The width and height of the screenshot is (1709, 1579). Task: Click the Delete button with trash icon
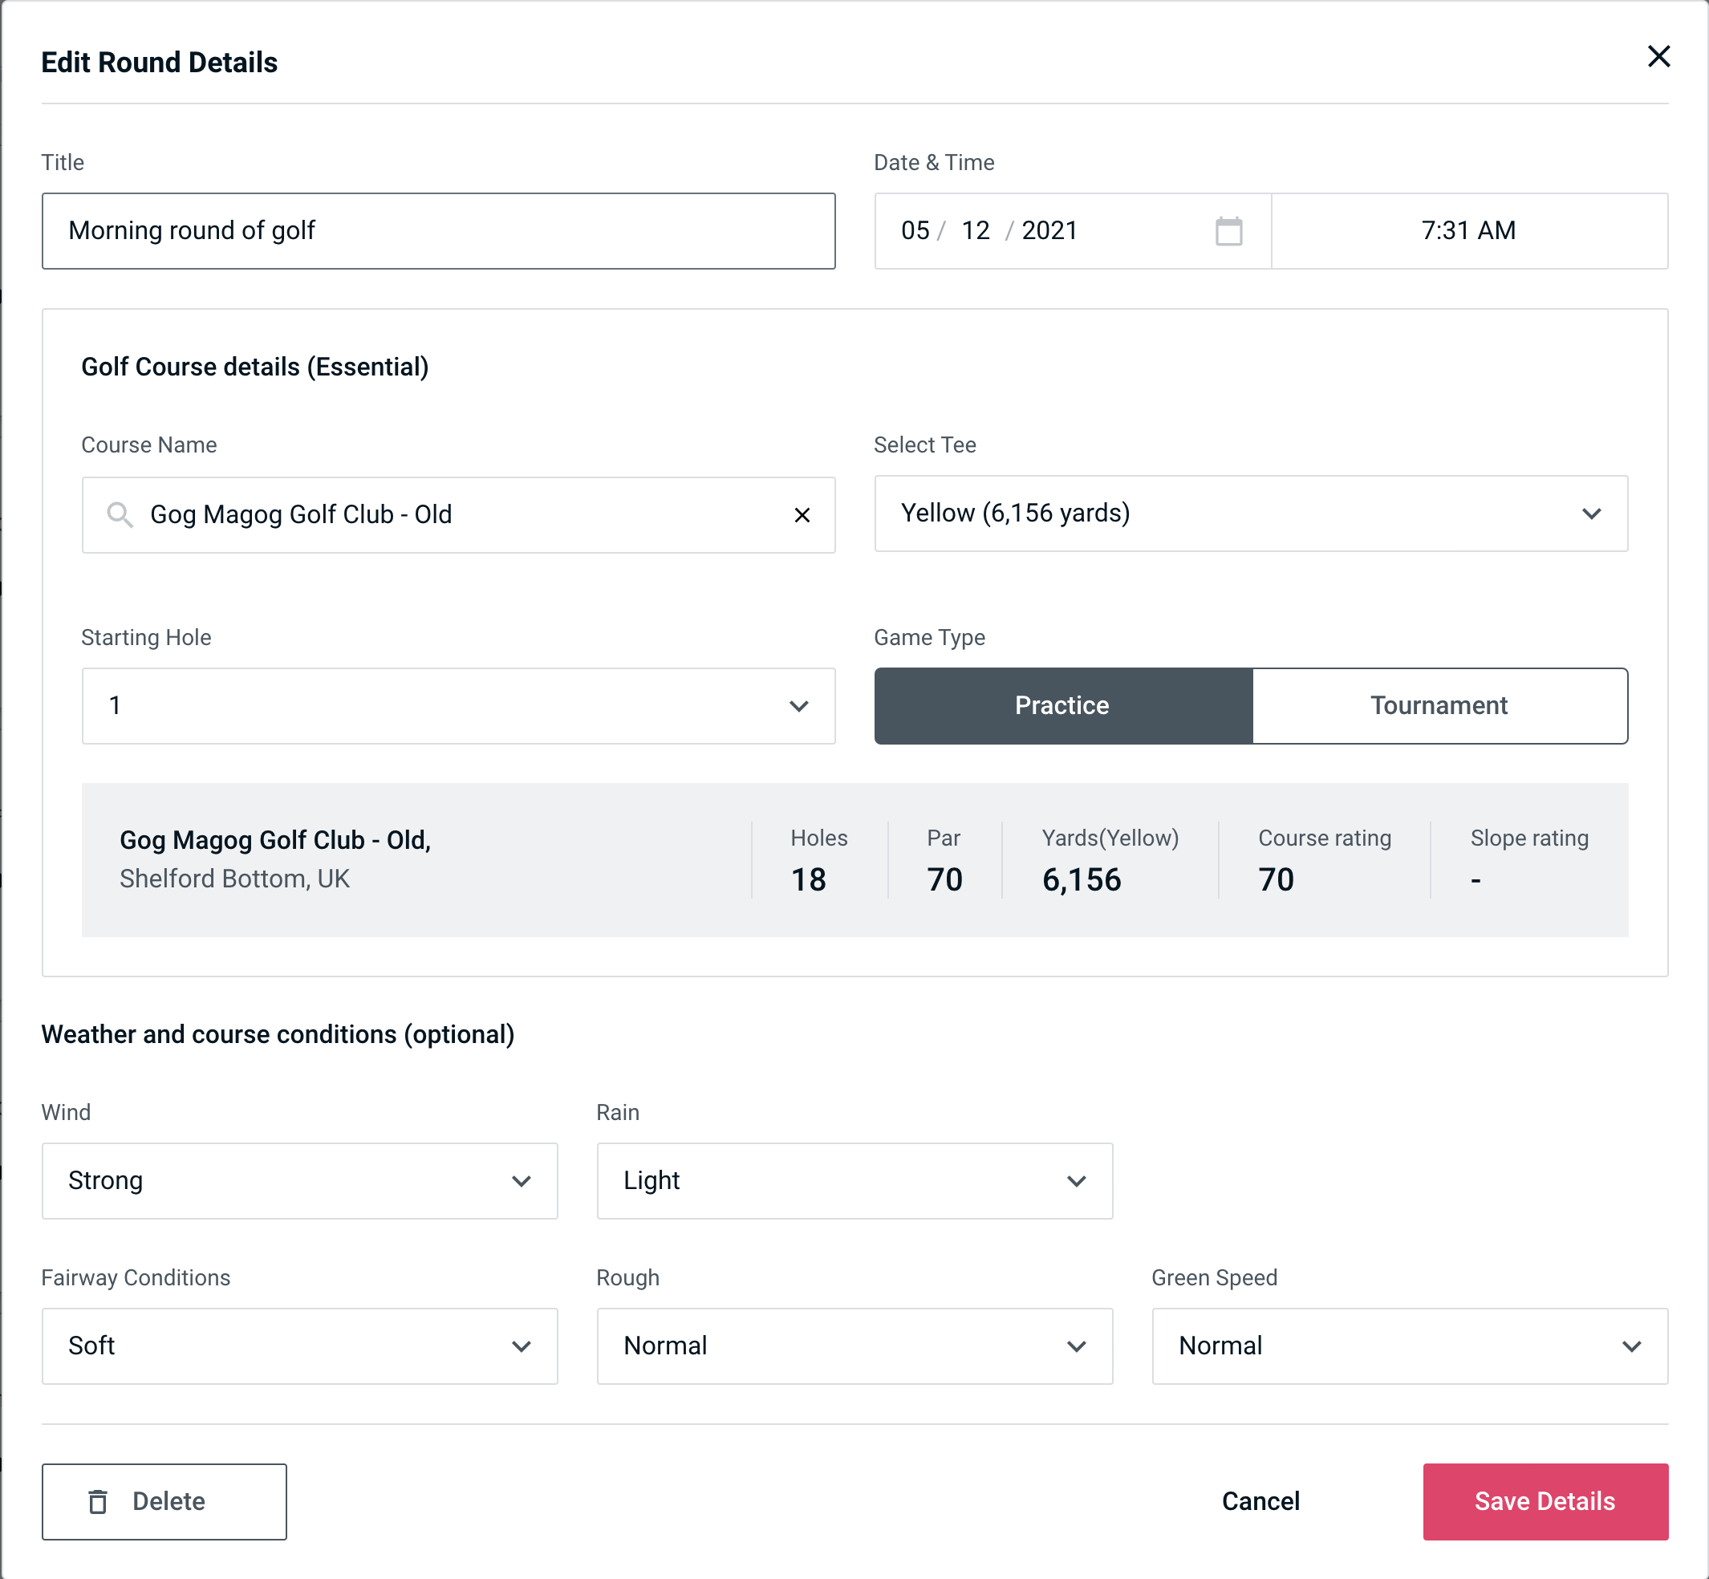point(165,1502)
